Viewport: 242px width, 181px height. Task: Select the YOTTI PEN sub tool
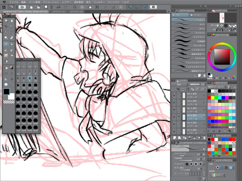(188, 58)
